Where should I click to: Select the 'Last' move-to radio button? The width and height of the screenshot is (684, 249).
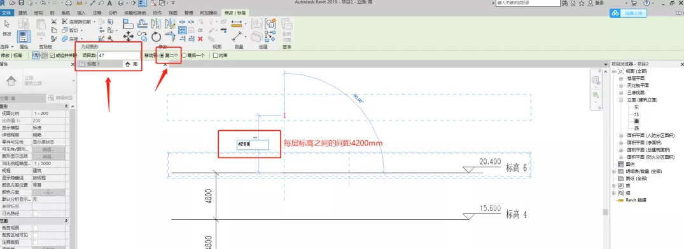[x=184, y=56]
